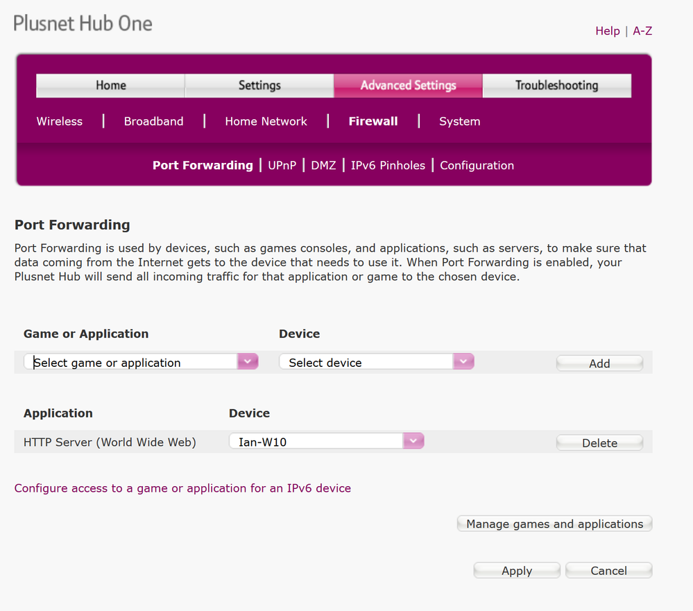
Task: Switch to the Troubleshooting tab
Action: pos(556,85)
